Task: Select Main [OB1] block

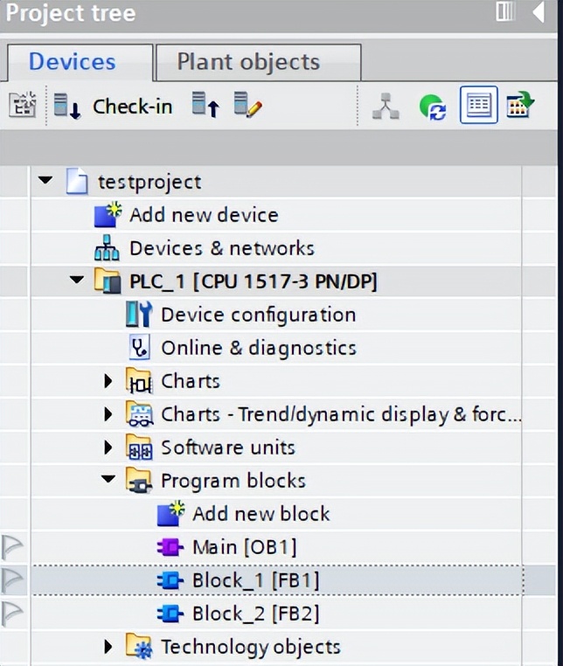Action: [244, 547]
